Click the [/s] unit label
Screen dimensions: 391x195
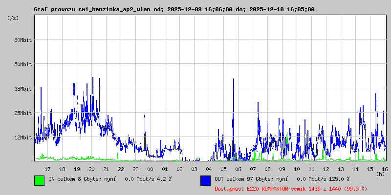[13, 18]
